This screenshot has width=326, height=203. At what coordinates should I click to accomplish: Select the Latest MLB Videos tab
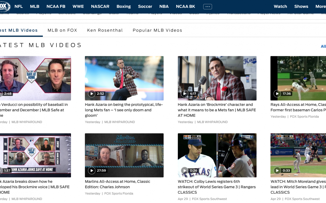point(19,30)
